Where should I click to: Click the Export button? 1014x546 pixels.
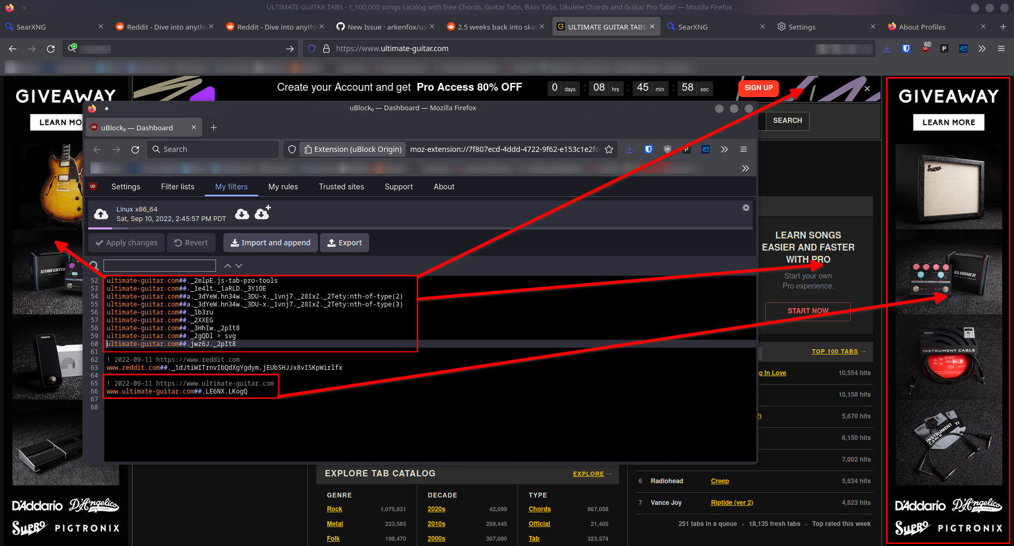(x=344, y=243)
